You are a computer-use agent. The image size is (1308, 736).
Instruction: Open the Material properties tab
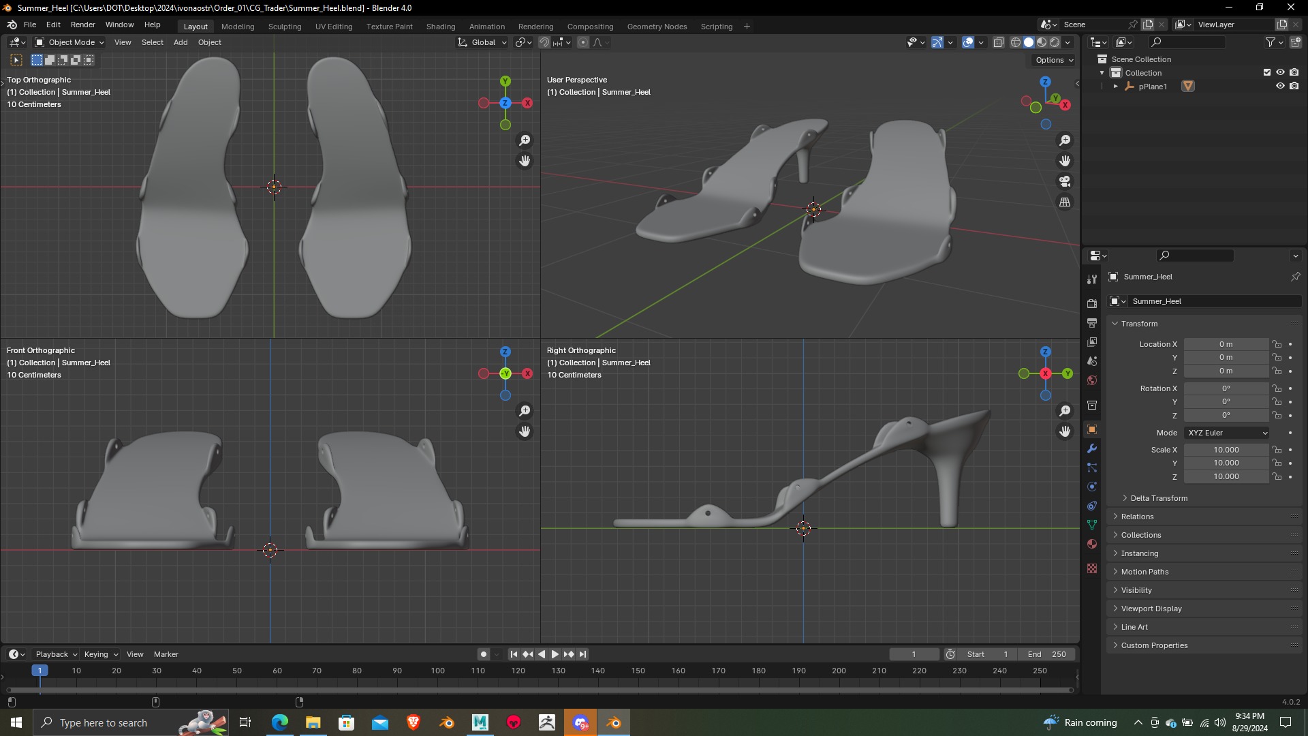(x=1092, y=544)
